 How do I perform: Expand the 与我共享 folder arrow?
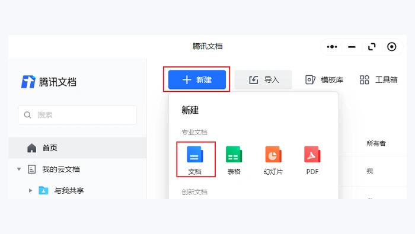30,190
